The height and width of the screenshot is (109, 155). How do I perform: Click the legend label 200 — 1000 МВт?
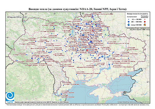coord(136,22)
